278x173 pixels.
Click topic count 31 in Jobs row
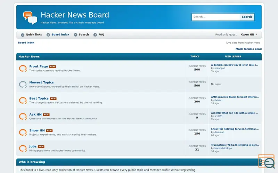coord(197,150)
